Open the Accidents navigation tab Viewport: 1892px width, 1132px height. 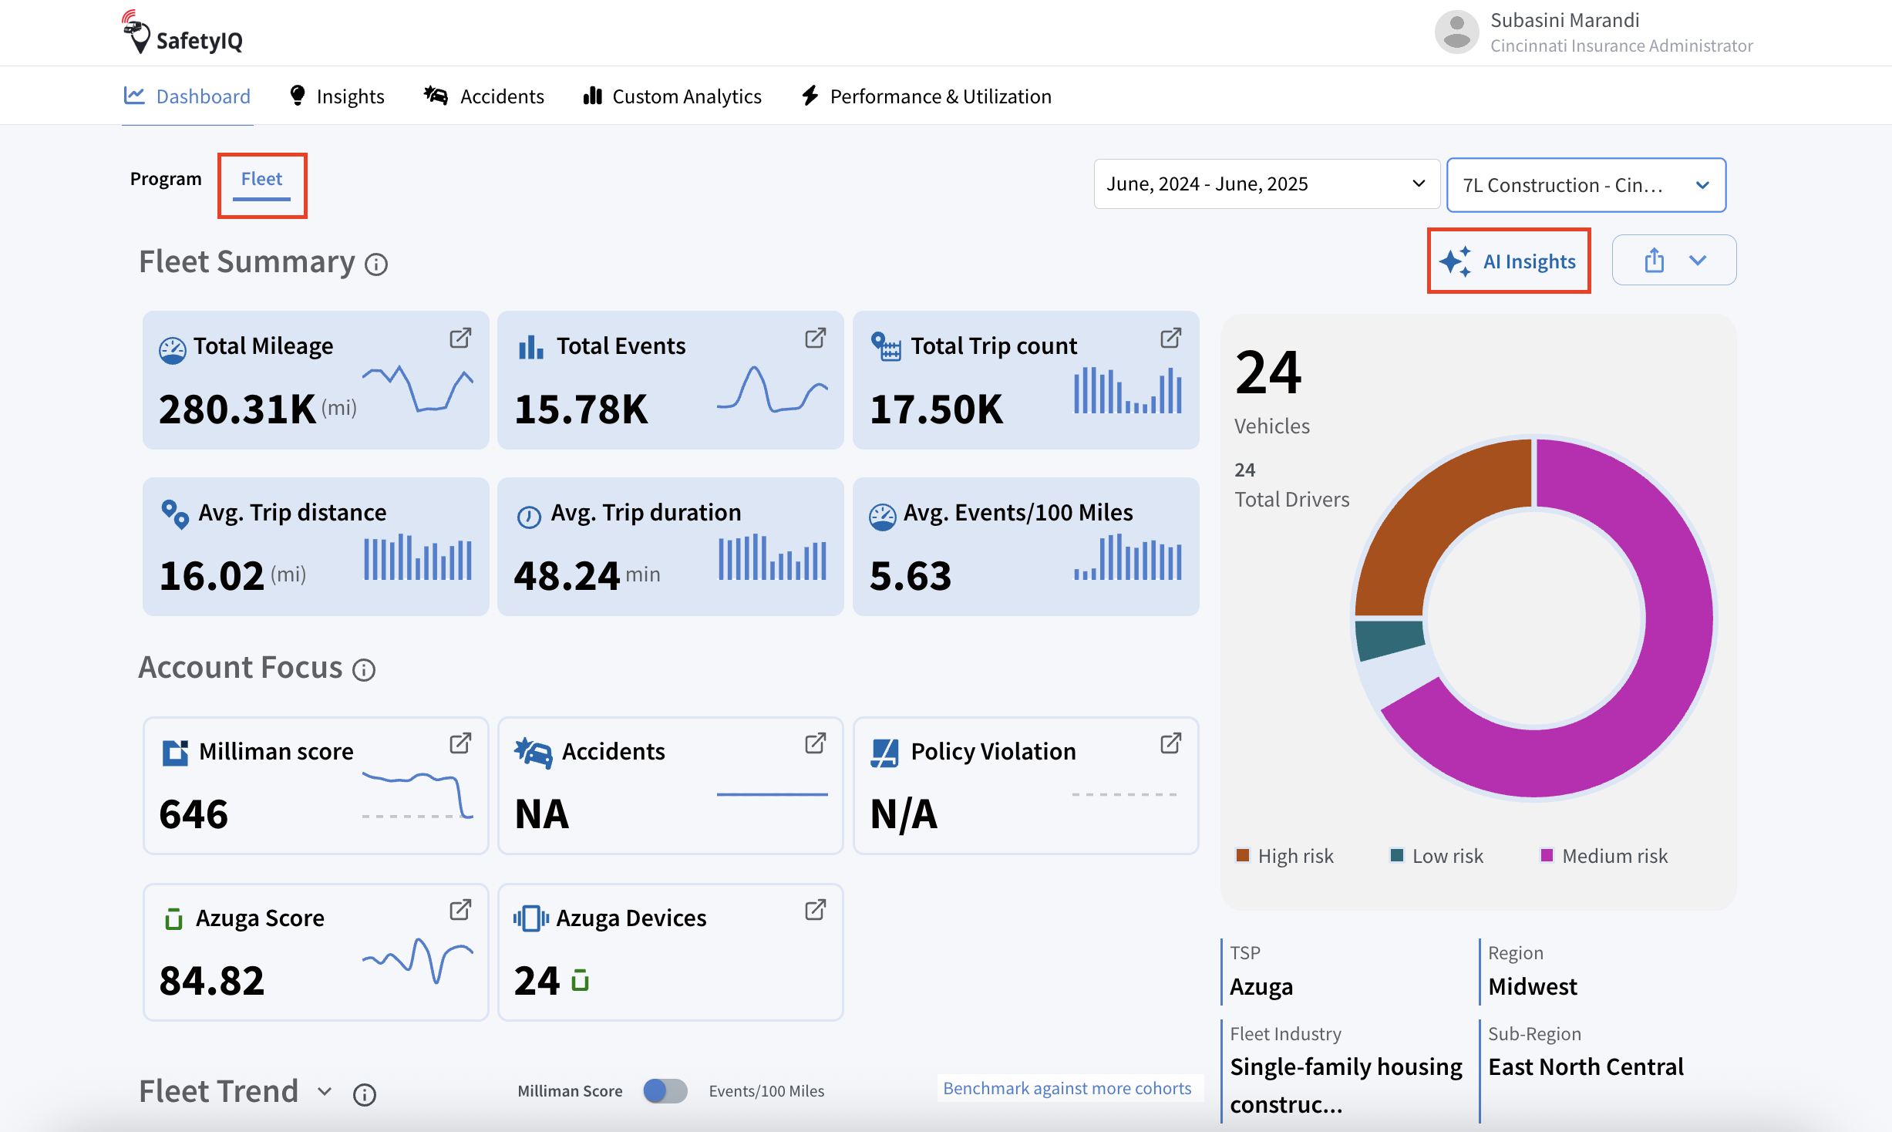click(x=484, y=96)
